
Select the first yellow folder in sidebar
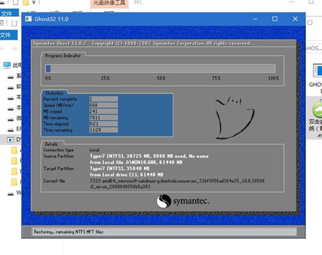pos(14,150)
